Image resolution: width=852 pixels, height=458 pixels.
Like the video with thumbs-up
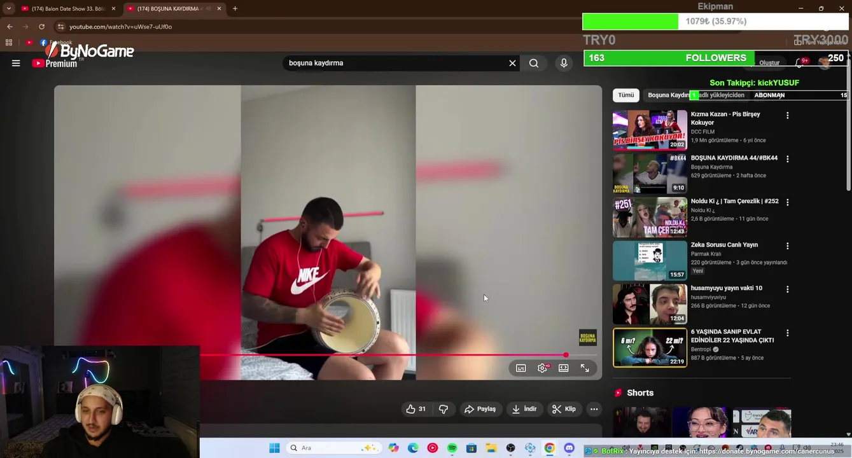pos(416,409)
